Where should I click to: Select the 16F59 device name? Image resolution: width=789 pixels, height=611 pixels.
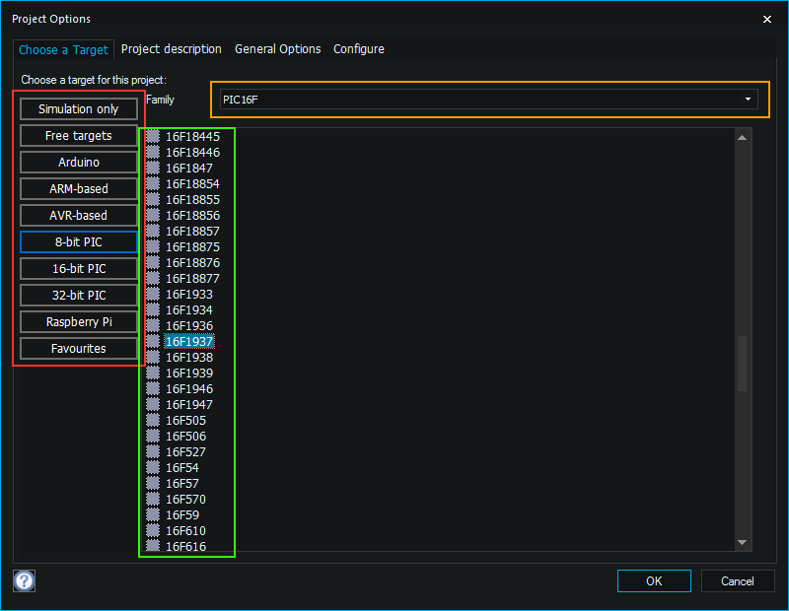pos(182,515)
